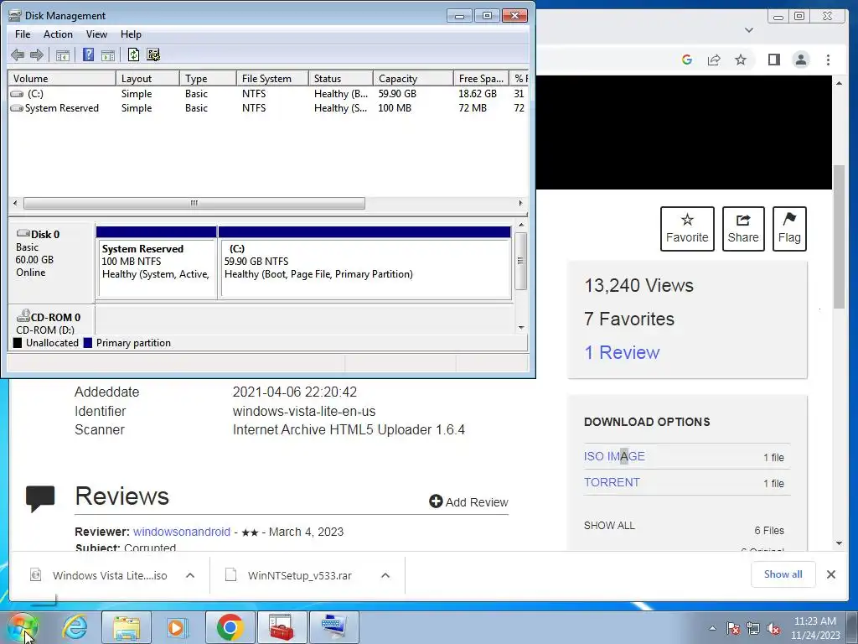Show hidden tray icons arrow
Screen dimensions: 858x644
[x=712, y=628]
